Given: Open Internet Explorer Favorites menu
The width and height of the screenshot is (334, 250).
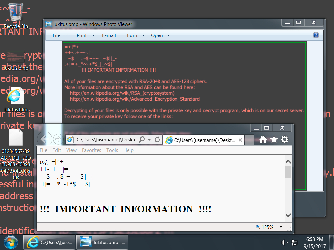Looking at the screenshot, I should tap(92, 150).
